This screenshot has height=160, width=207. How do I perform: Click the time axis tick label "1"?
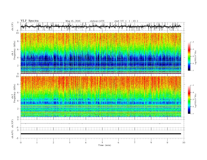coord(37,142)
